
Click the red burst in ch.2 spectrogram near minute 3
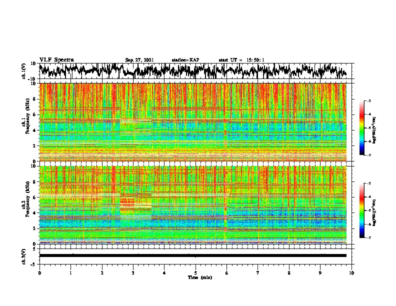127,201
